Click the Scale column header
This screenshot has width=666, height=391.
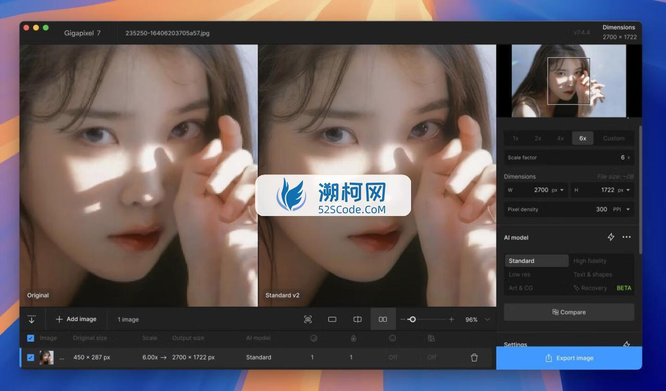click(x=149, y=338)
